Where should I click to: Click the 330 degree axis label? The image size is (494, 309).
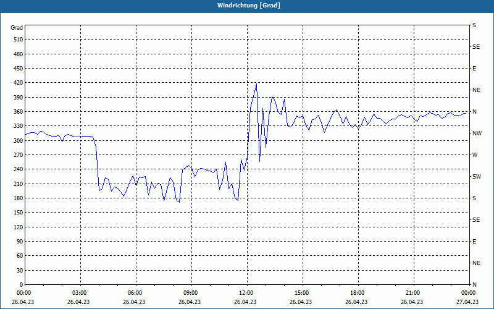click(19, 126)
